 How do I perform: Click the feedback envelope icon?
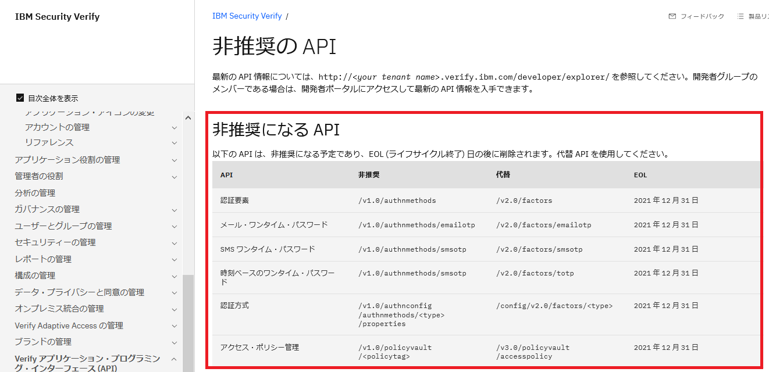[672, 16]
